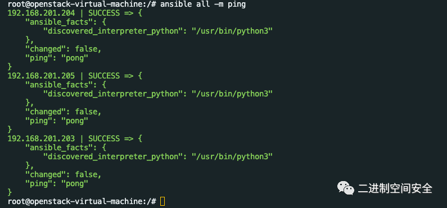447x208 pixels.
Task: Click the last /usr/bin/python3 path
Action: click(232, 156)
